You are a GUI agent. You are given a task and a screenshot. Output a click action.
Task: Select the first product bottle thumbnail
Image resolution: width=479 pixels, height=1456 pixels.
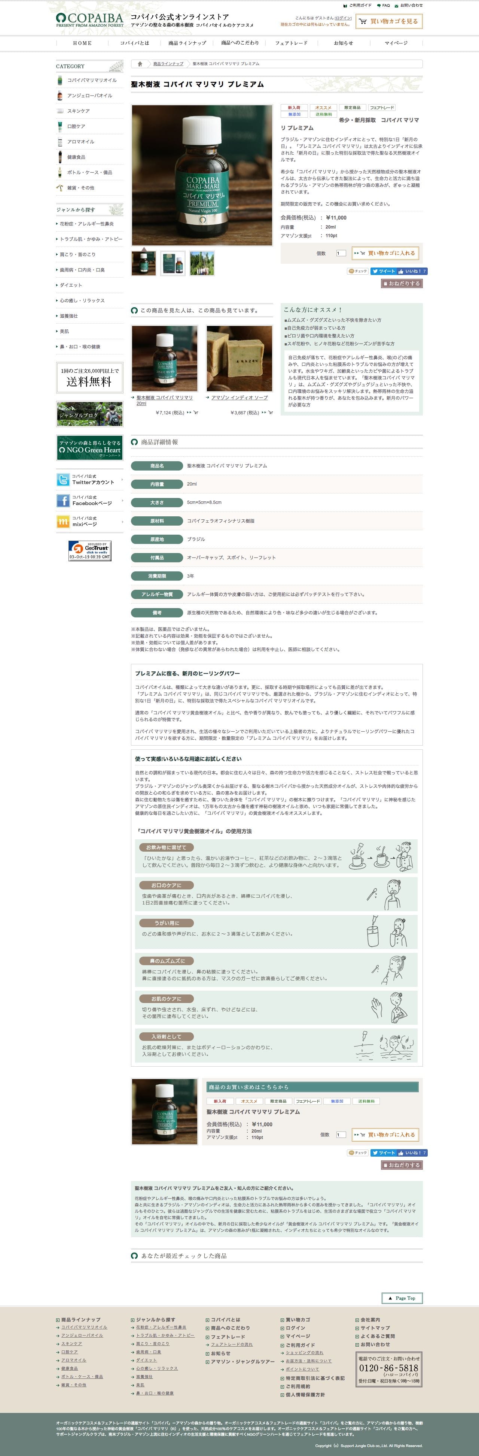[144, 263]
